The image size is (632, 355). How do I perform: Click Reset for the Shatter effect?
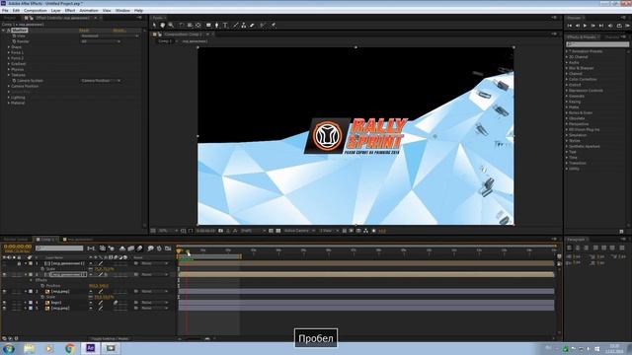click(x=84, y=31)
